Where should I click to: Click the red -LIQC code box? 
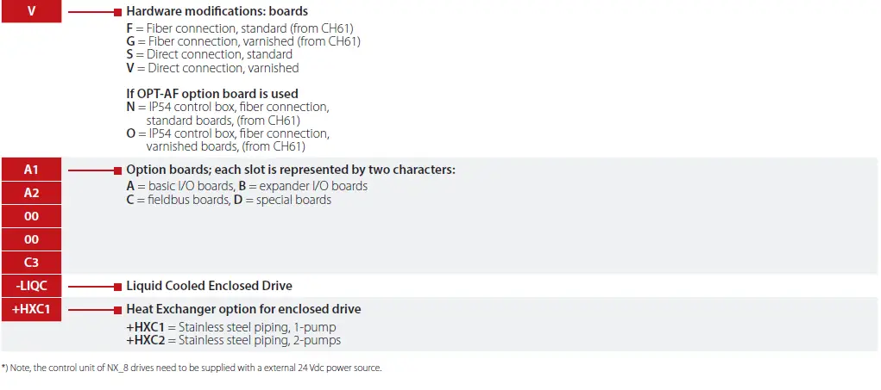[x=31, y=286]
